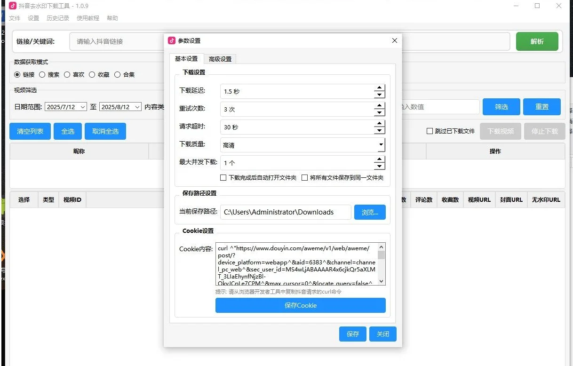Decrease 请求超时 with the down arrow

point(379,131)
